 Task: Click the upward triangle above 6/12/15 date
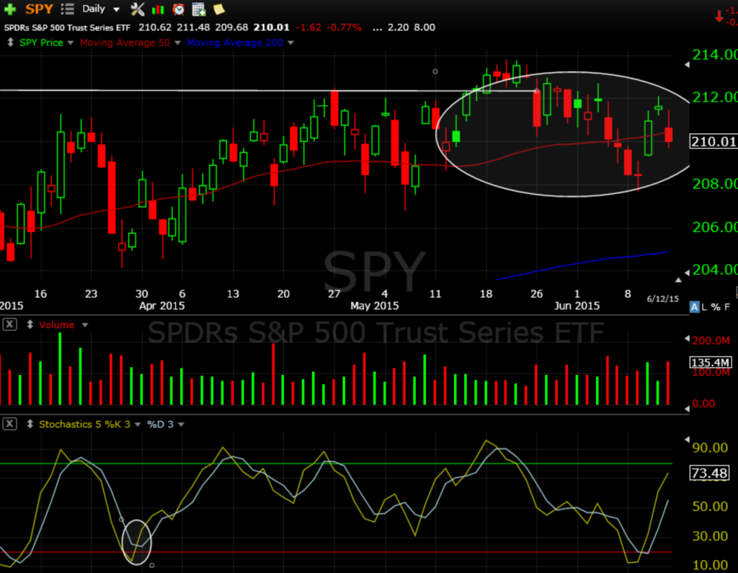[x=678, y=280]
